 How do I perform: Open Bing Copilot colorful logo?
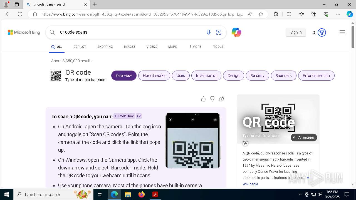click(236, 32)
